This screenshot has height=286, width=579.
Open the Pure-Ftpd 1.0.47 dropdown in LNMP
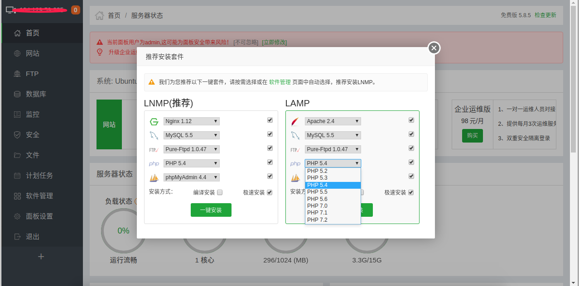[192, 149]
